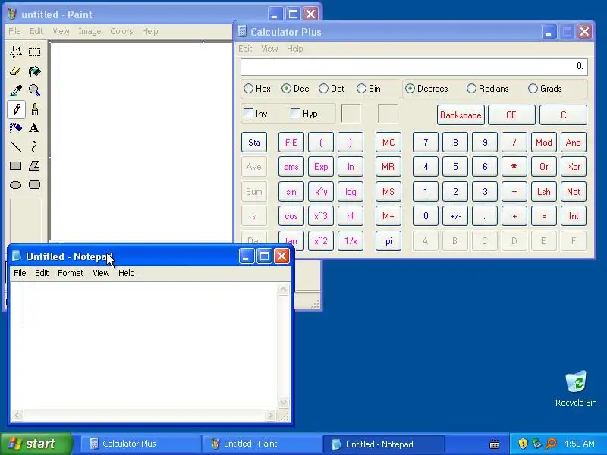Click the x^y power button
The height and width of the screenshot is (455, 607).
tap(321, 192)
